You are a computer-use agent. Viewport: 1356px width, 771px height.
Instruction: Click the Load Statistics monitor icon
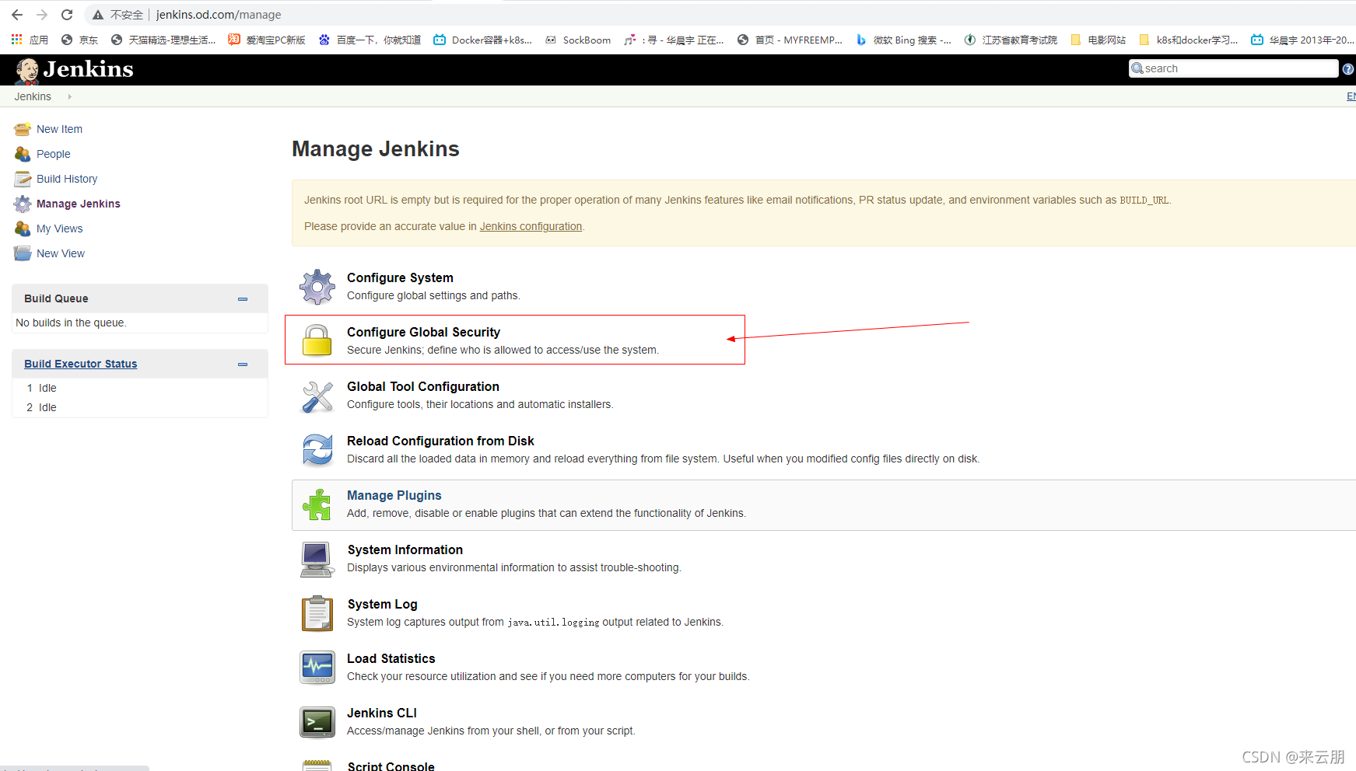click(317, 668)
